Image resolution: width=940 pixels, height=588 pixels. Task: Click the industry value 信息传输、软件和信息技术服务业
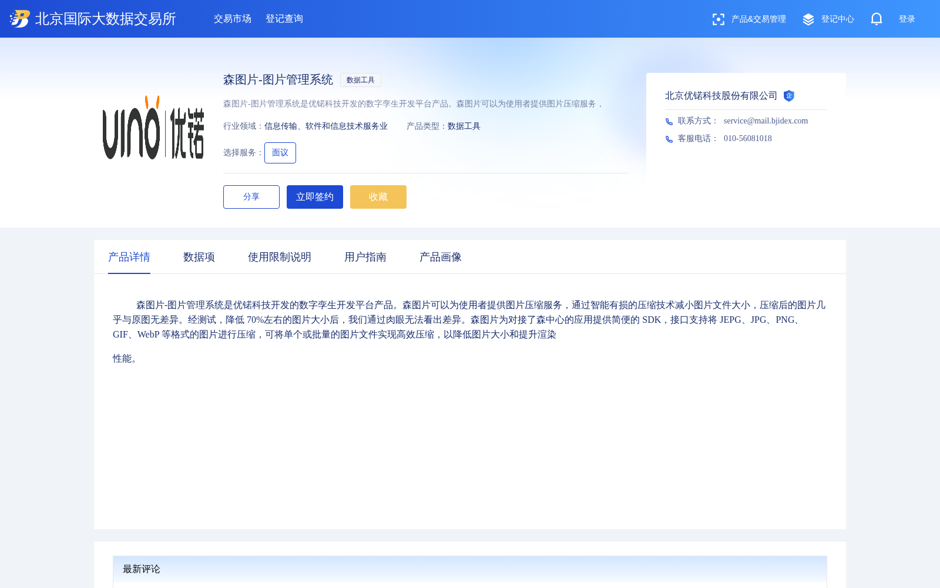click(326, 126)
